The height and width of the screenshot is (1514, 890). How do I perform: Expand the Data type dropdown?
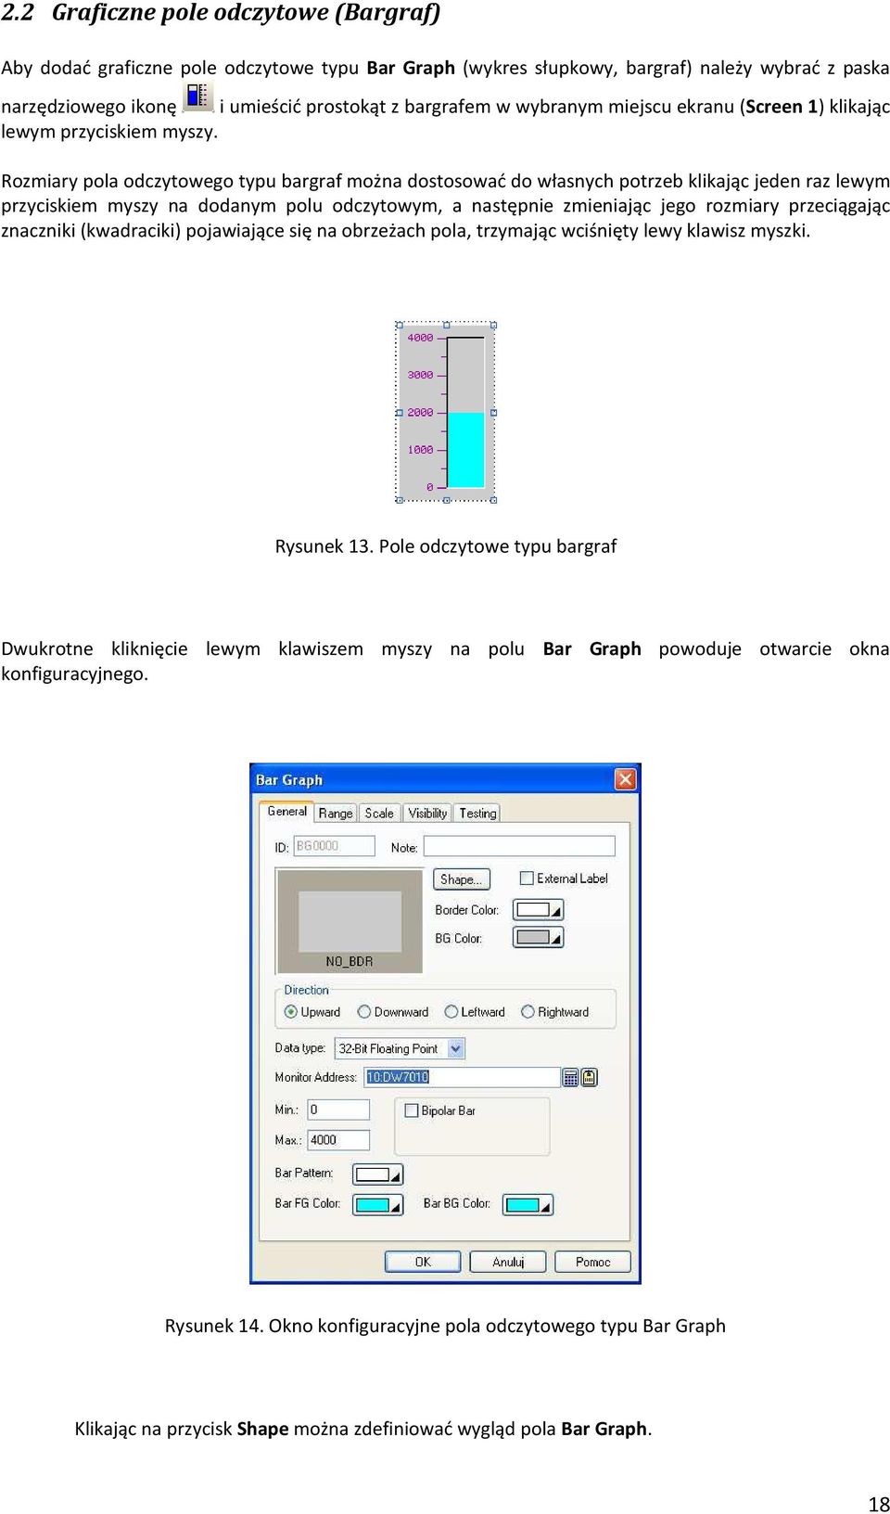pos(455,1048)
